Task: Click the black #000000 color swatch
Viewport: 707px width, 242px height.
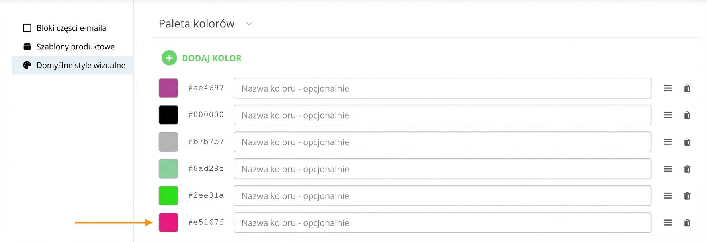Action: [168, 115]
